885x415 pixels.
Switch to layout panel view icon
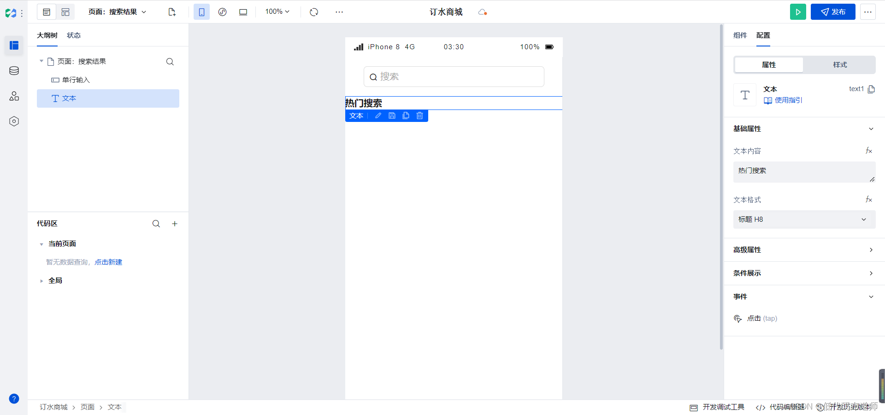65,12
